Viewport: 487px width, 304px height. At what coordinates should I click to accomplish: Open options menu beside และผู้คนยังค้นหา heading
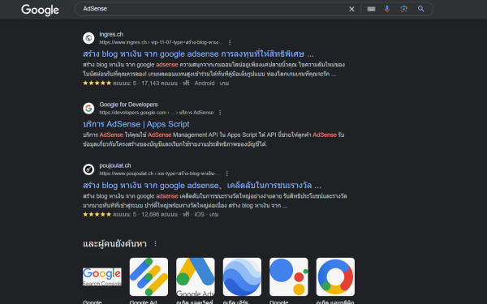point(155,244)
